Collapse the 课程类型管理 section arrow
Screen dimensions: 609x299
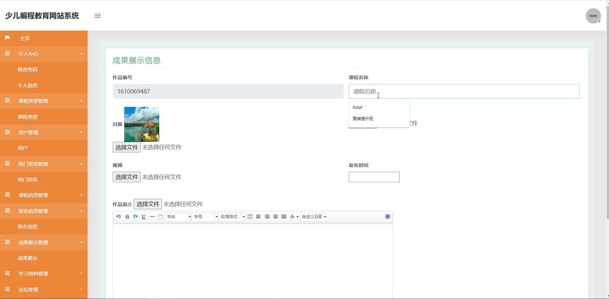(81, 101)
